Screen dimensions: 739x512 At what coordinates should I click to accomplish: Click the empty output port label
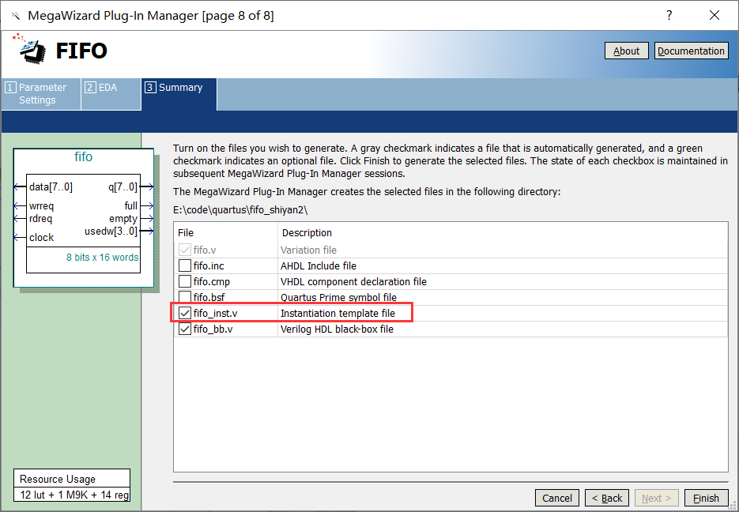coord(123,219)
